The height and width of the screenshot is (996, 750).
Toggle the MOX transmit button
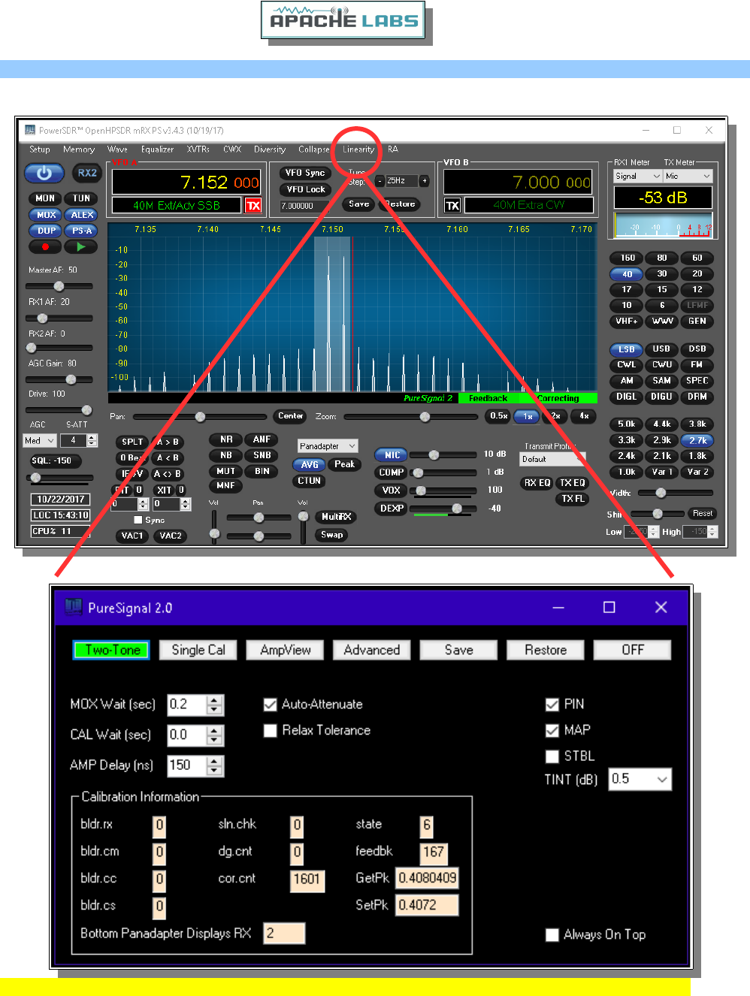[x=46, y=215]
